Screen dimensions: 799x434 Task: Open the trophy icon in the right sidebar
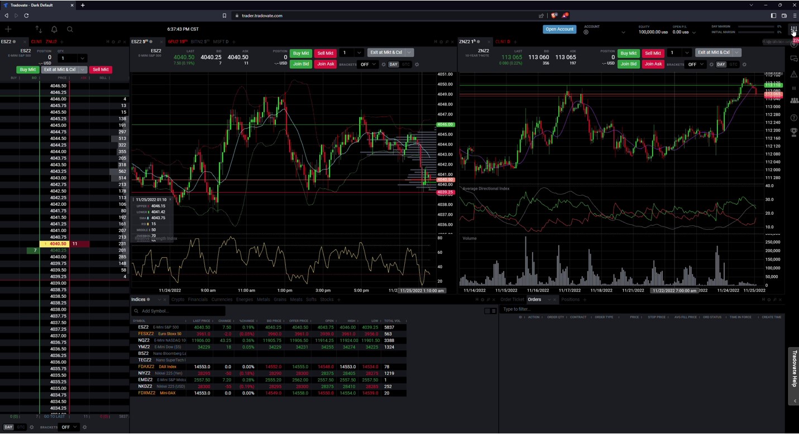click(794, 132)
